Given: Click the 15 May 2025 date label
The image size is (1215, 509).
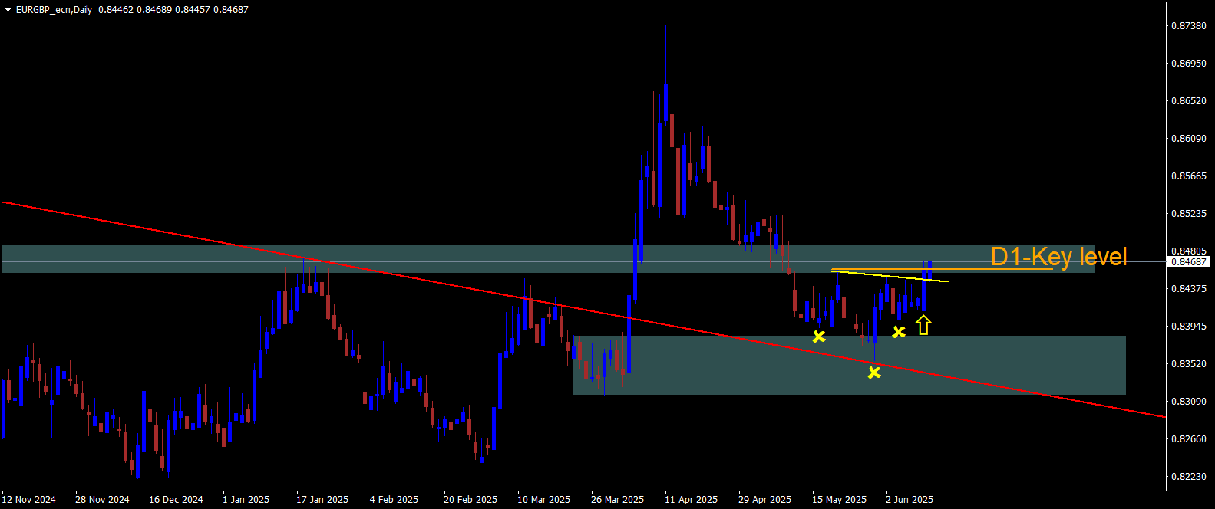Looking at the screenshot, I should (839, 500).
